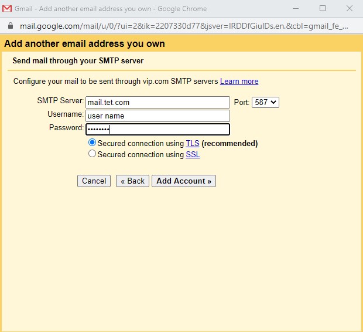
Task: Click the Gmail favicon in the title bar
Action: [7, 9]
